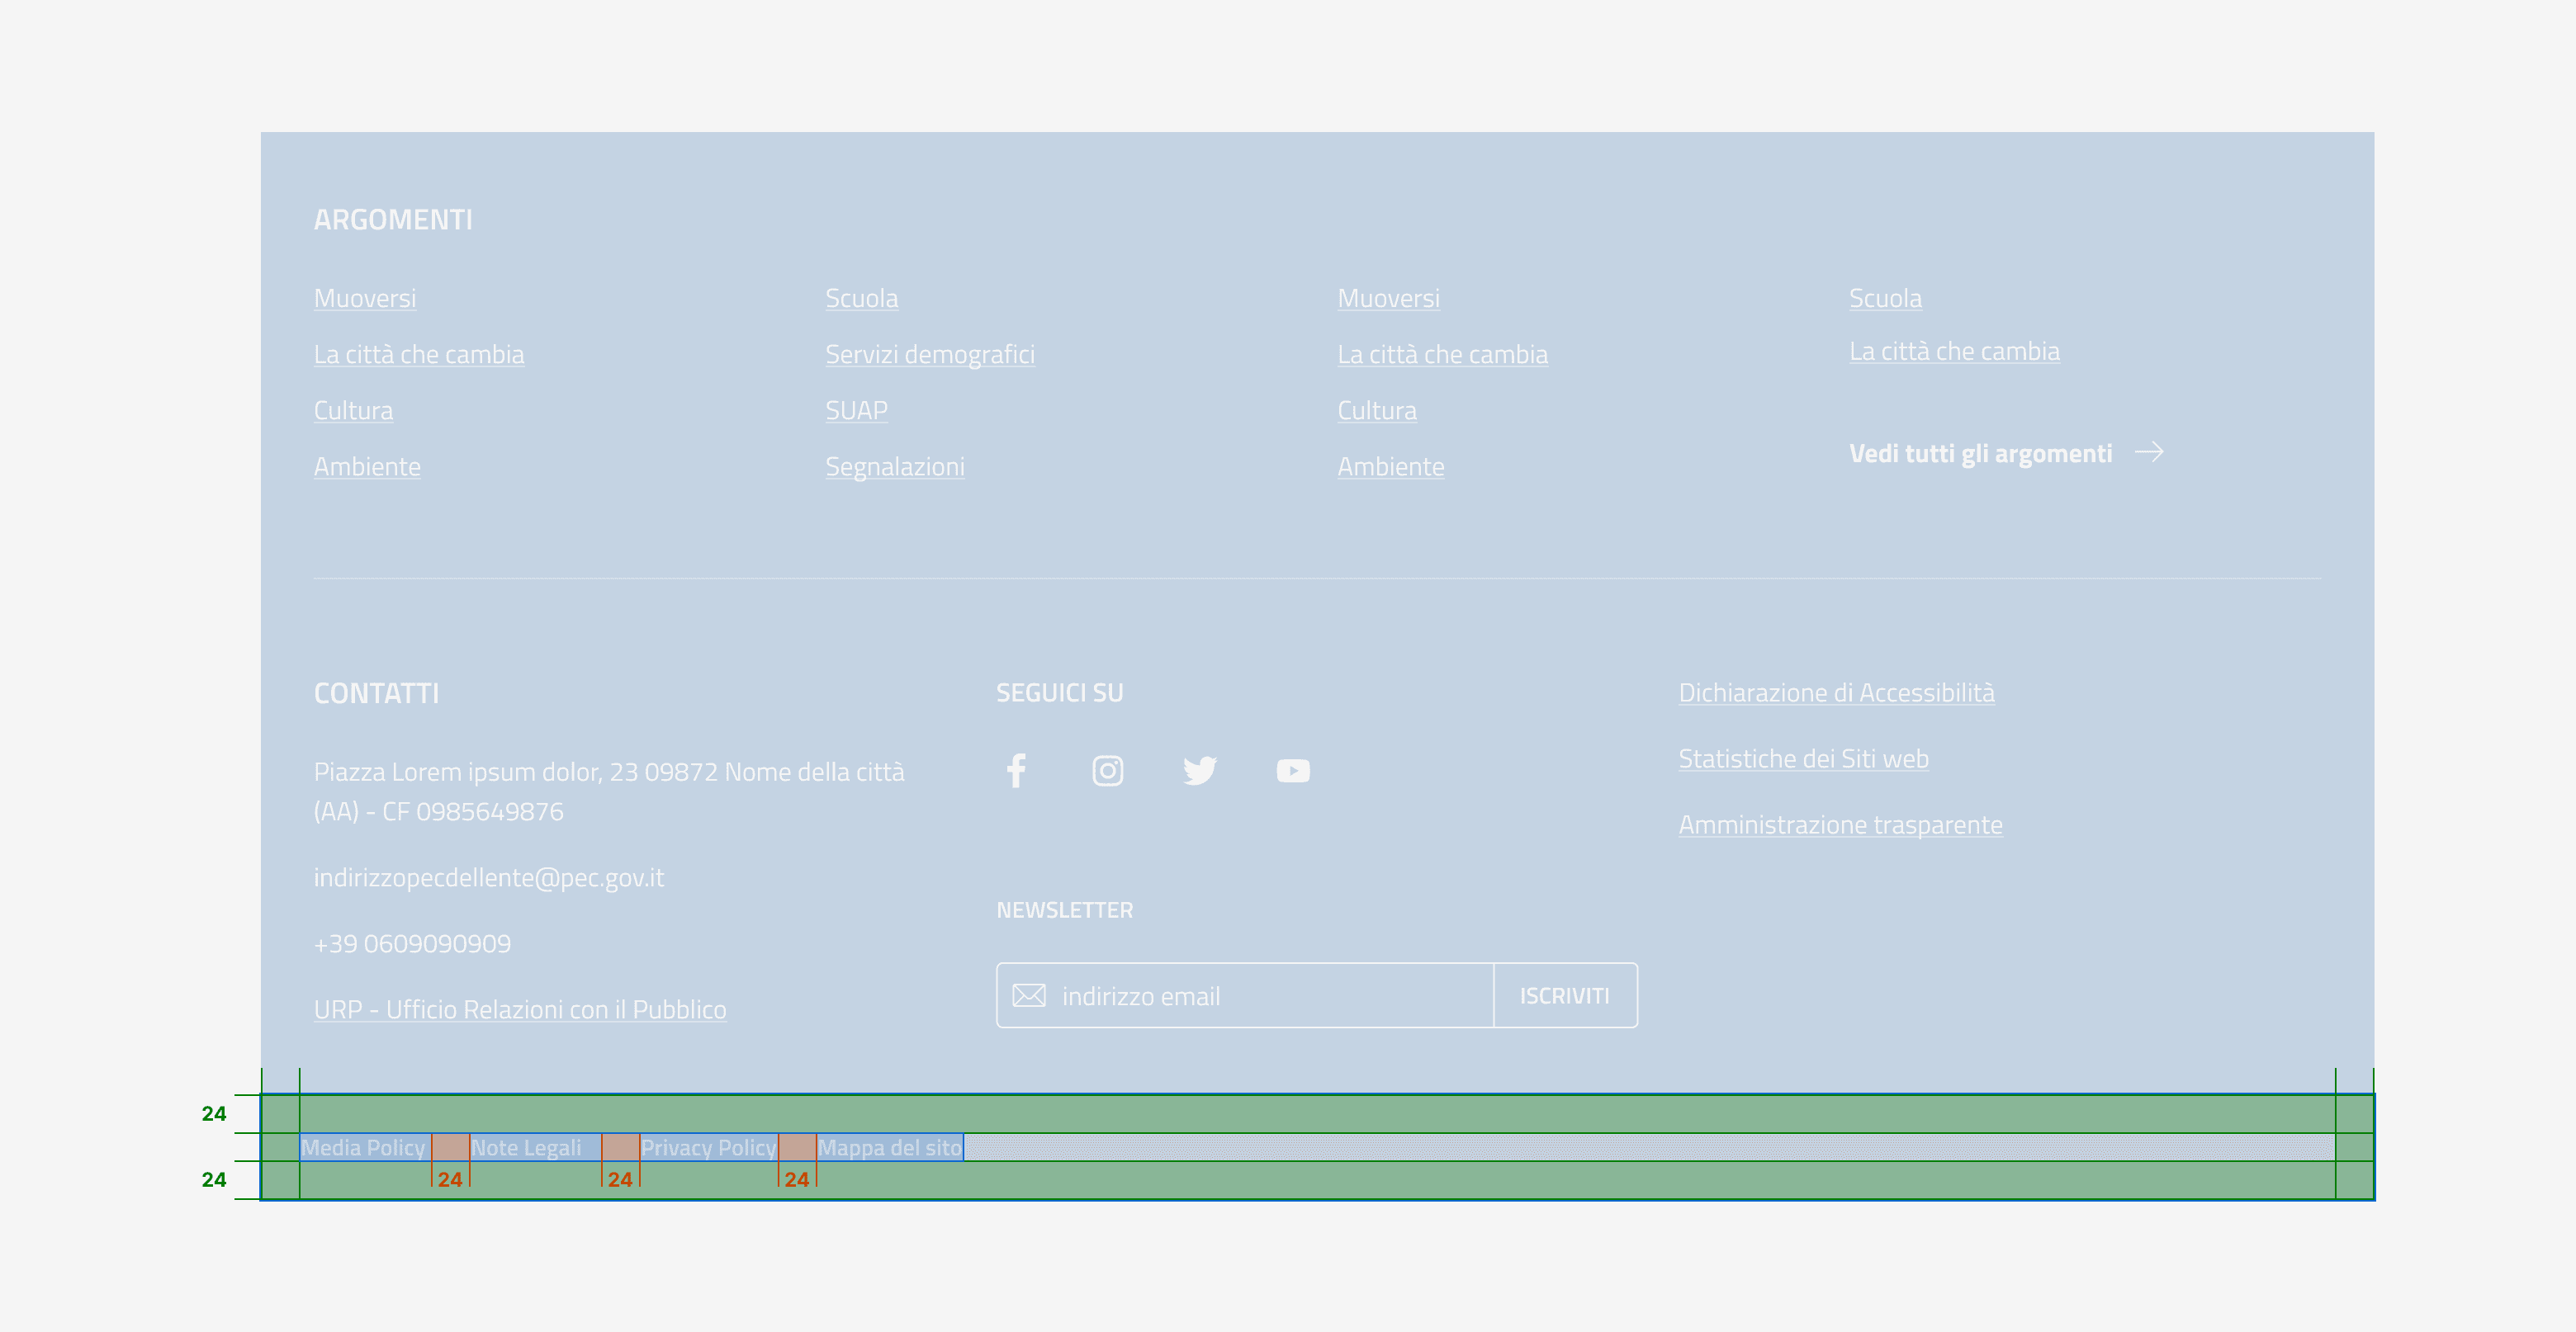The image size is (2576, 1332).
Task: Open the Privacy Policy footer link
Action: (708, 1147)
